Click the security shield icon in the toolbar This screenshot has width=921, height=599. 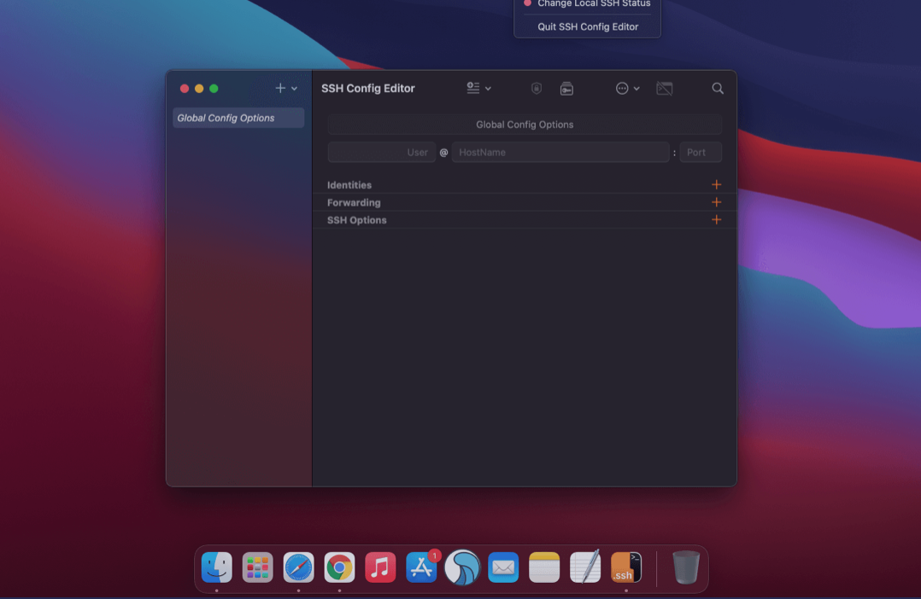[x=535, y=88]
